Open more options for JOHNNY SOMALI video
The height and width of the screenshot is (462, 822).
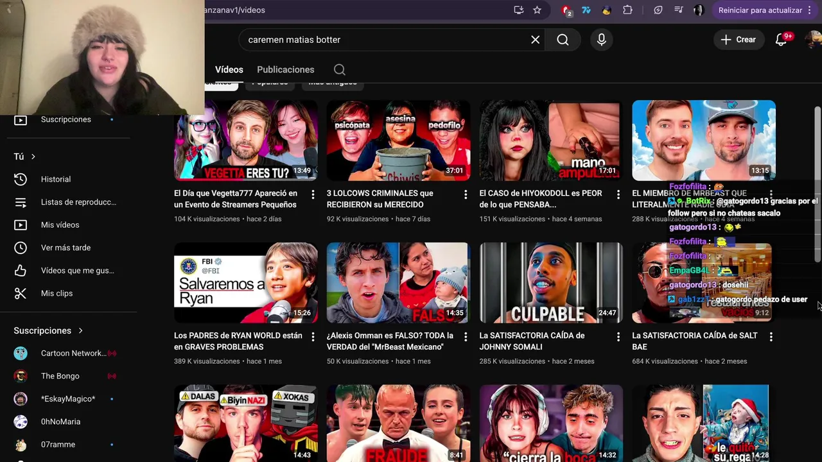tap(618, 336)
